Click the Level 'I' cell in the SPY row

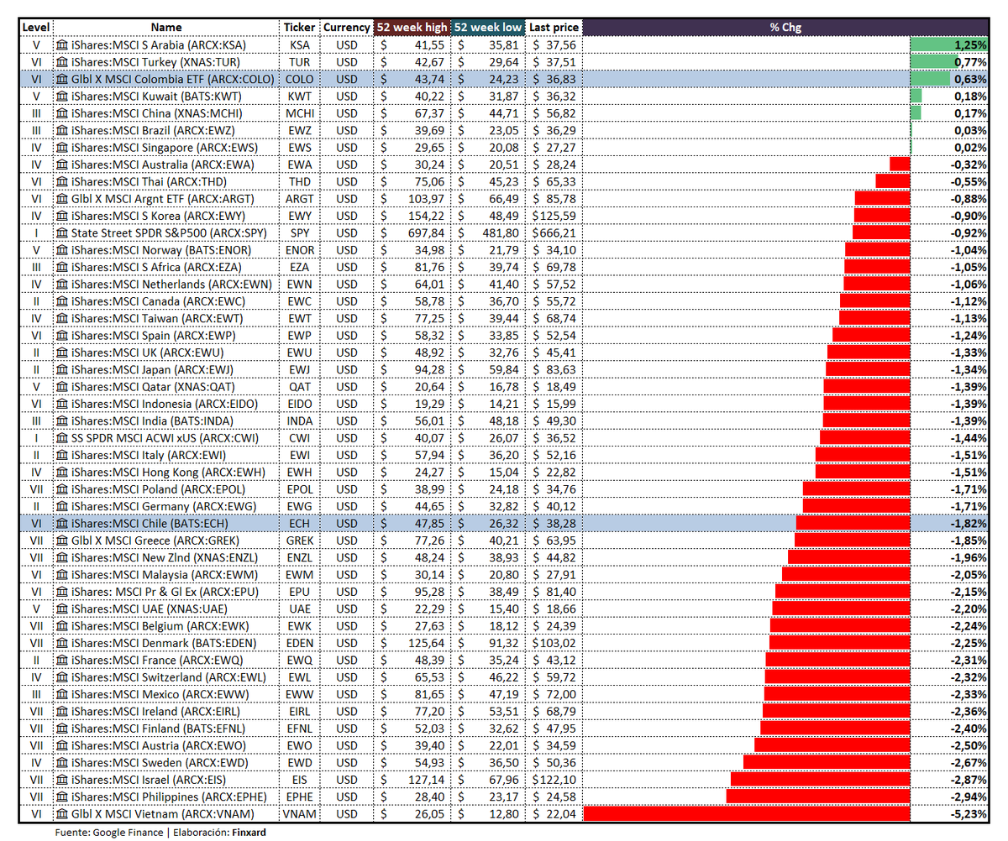[x=35, y=232]
